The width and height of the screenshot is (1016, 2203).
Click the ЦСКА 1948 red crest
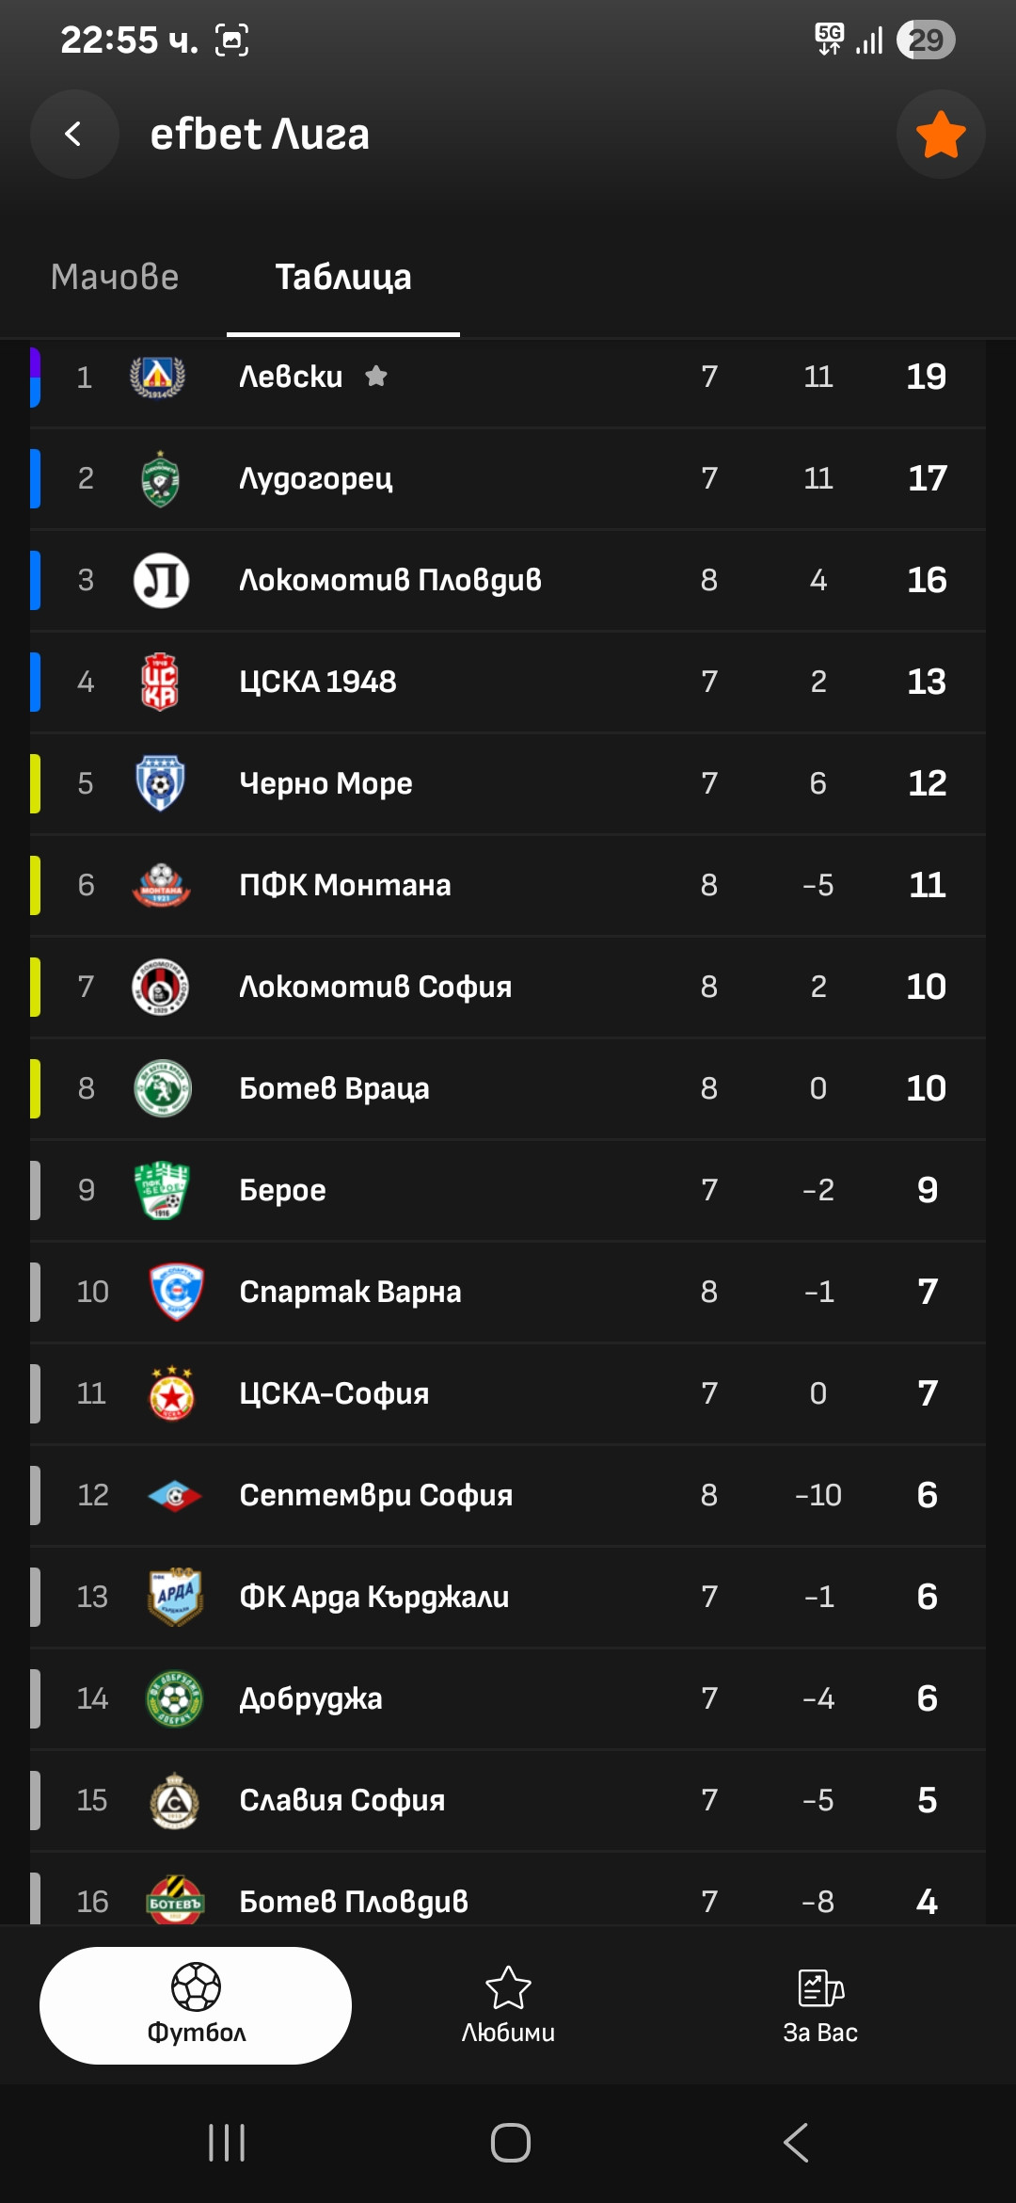pyautogui.click(x=160, y=682)
